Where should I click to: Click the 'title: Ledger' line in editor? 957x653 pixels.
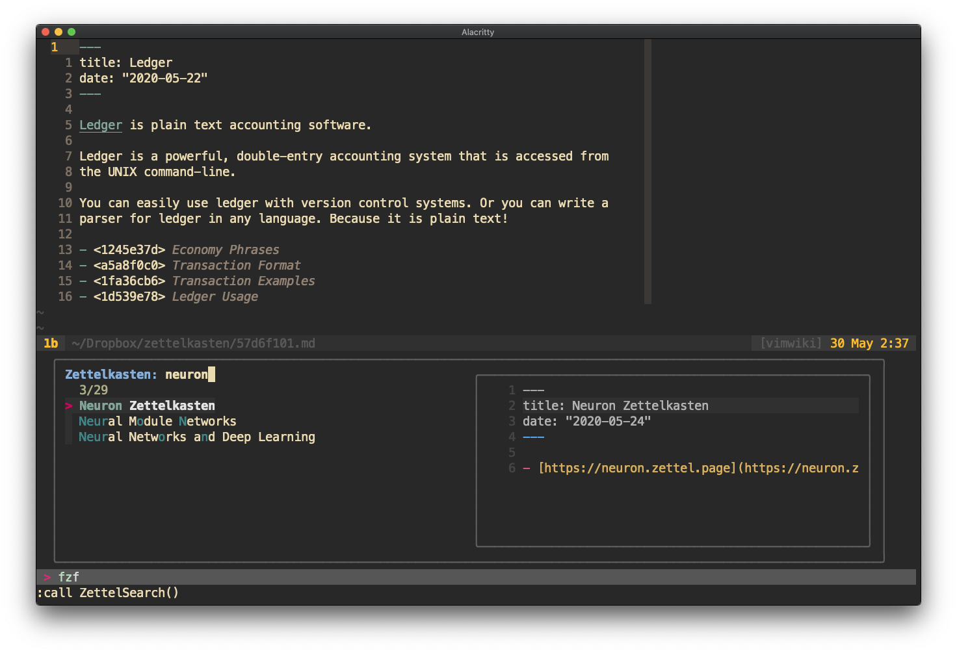[126, 63]
